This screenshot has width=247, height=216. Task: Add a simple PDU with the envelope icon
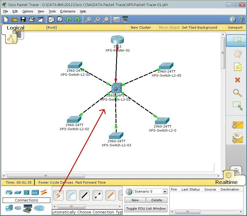click(237, 125)
